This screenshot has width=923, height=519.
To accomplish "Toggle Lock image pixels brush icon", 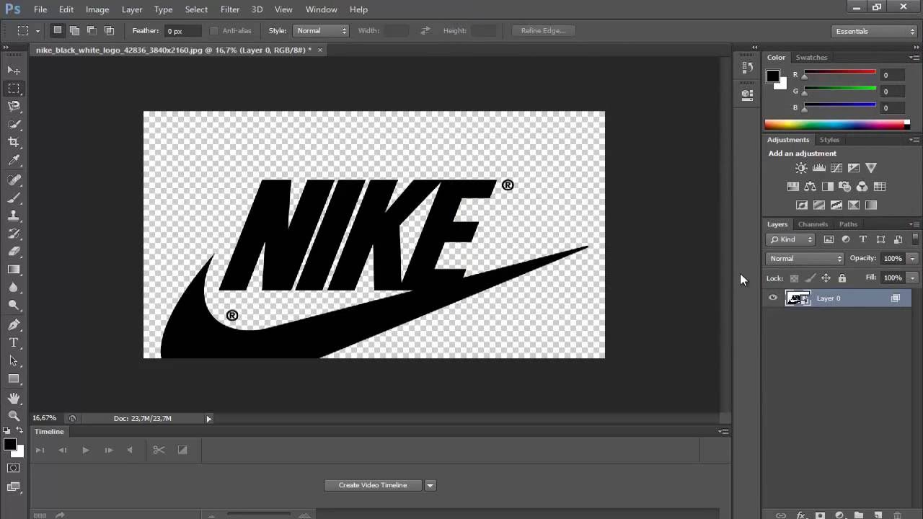I will pyautogui.click(x=810, y=278).
